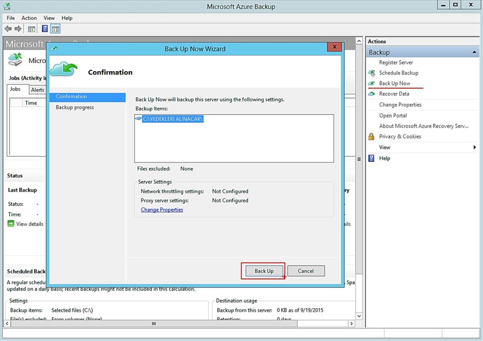The width and height of the screenshot is (483, 341).
Task: Click Help text in the Actions pane
Action: coord(384,158)
